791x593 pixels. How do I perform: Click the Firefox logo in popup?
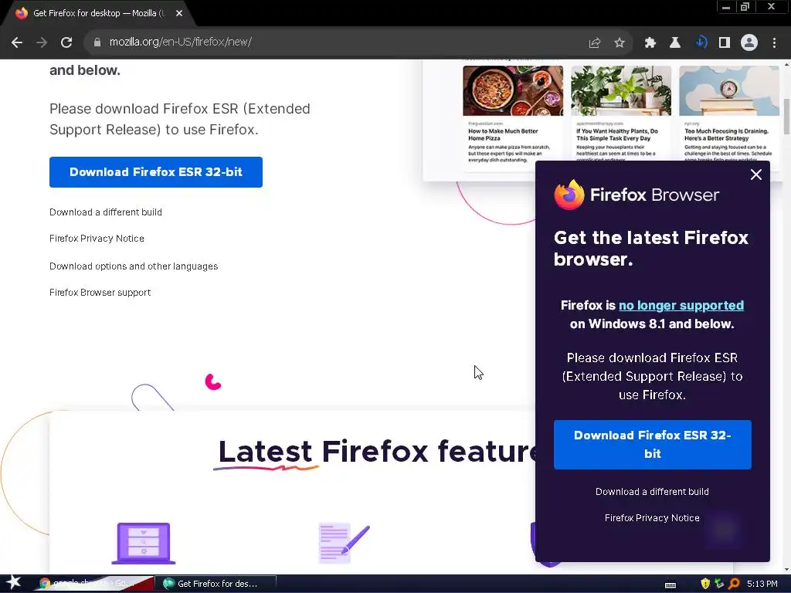[569, 195]
